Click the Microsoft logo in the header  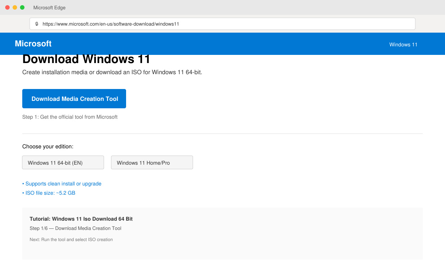(x=33, y=44)
